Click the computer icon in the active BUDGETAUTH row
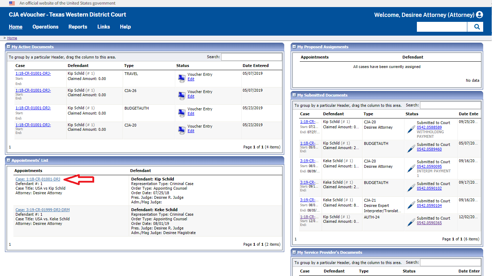The height and width of the screenshot is (276, 492). point(182,113)
